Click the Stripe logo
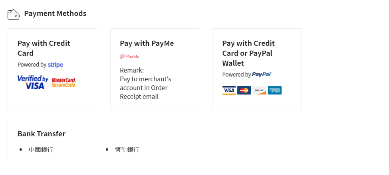389x175 pixels. click(56, 65)
